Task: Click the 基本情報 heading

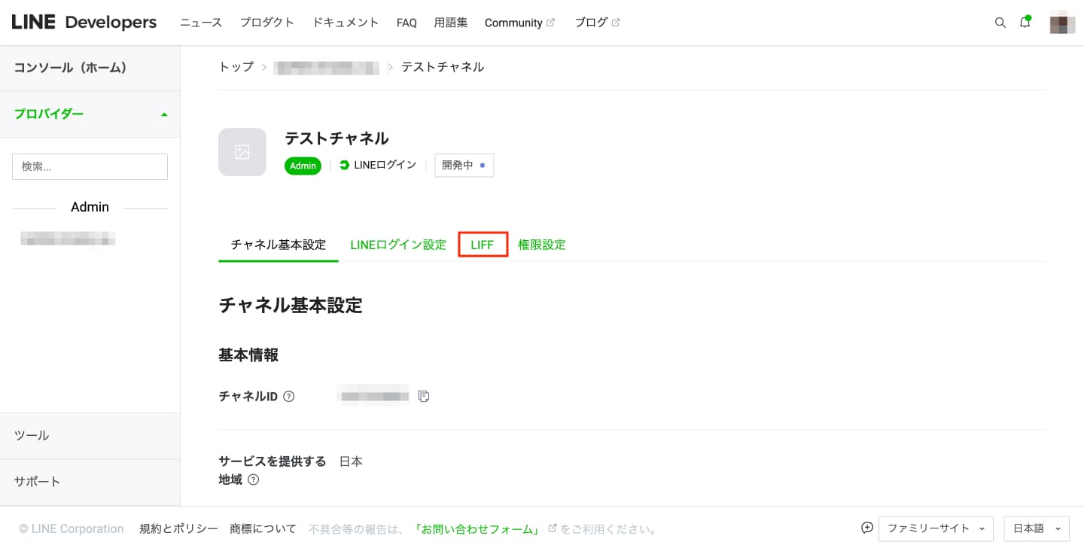Action: coord(248,355)
